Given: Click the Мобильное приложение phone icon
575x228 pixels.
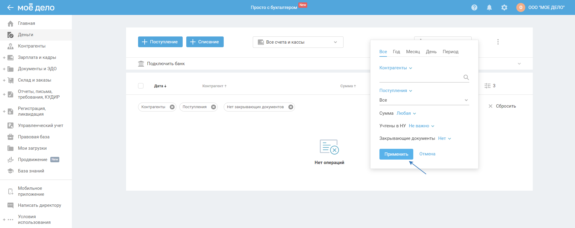Looking at the screenshot, I should (x=10, y=191).
